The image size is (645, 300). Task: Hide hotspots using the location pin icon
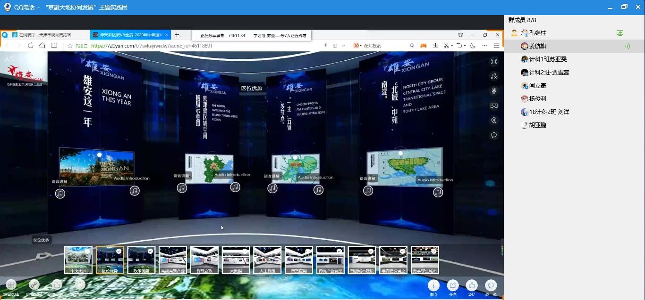tap(494, 121)
